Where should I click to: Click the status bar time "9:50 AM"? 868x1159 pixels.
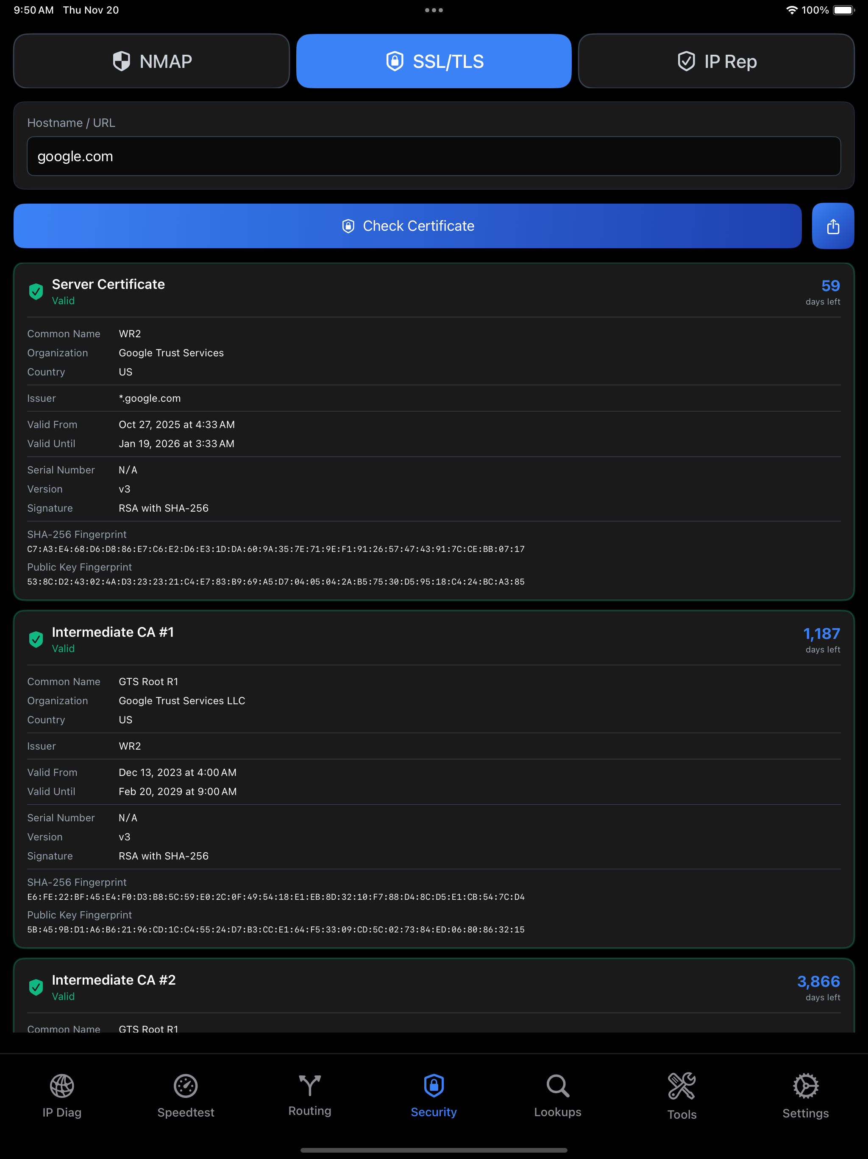[x=33, y=10]
